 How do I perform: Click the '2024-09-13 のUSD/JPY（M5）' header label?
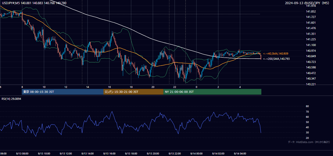(x=307, y=3)
